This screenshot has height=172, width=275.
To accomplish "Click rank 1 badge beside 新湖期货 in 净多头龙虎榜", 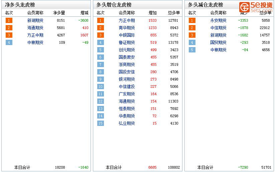I will tap(9, 20).
